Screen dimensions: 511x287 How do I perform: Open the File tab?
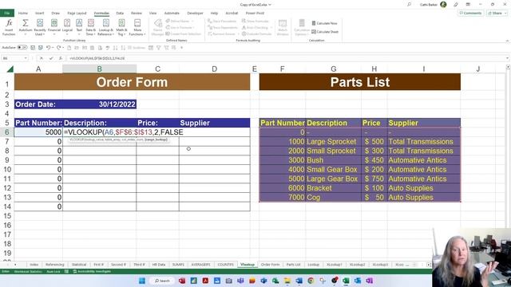7,13
